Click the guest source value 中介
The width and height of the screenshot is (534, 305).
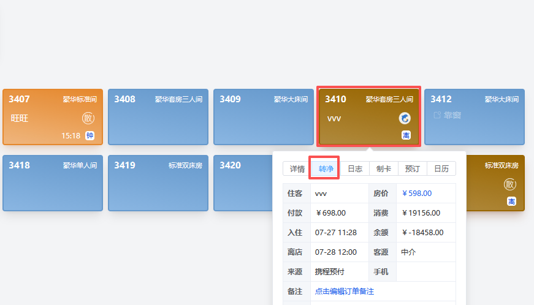(x=408, y=252)
